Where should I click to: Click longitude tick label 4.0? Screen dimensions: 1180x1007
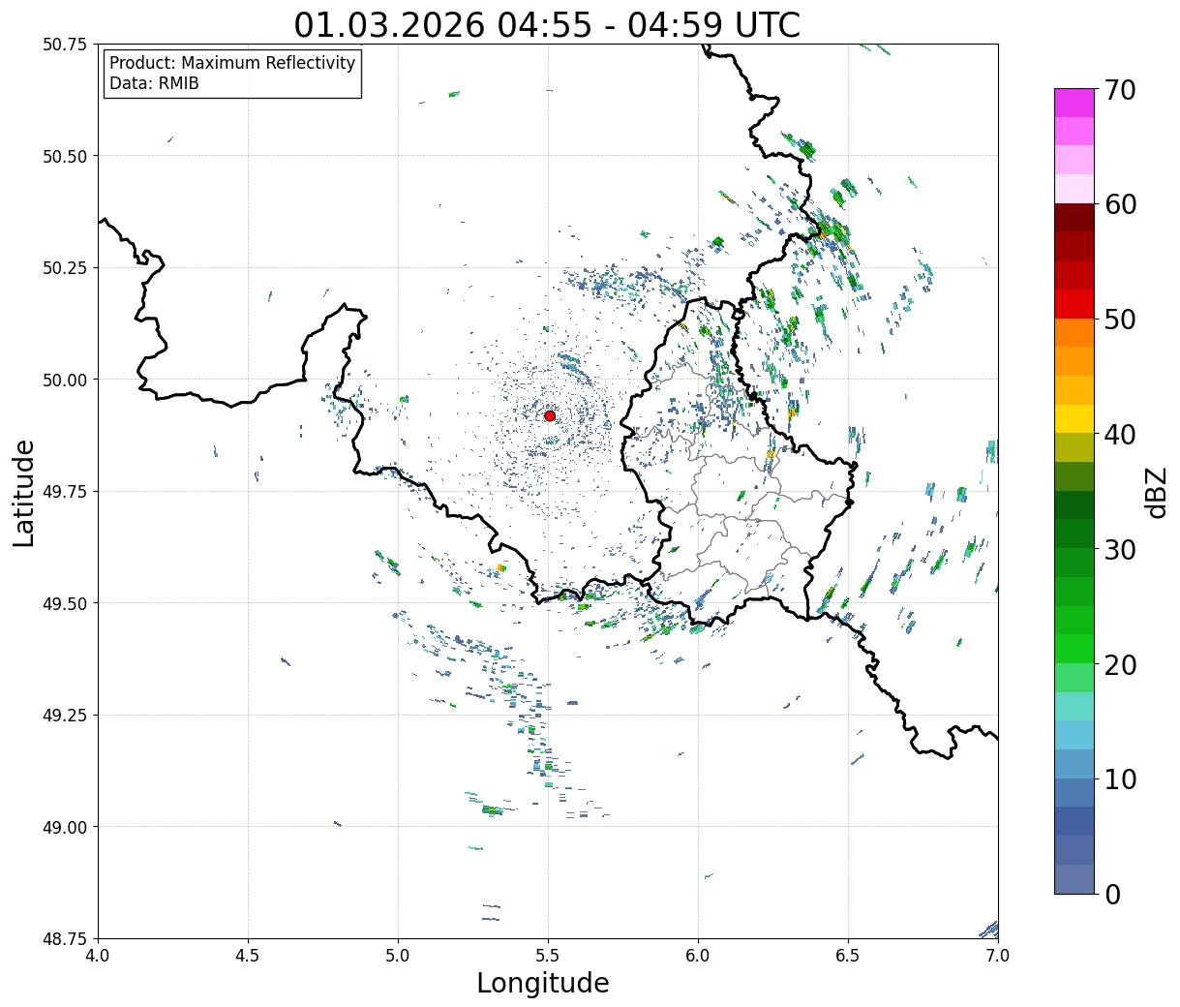(x=98, y=956)
